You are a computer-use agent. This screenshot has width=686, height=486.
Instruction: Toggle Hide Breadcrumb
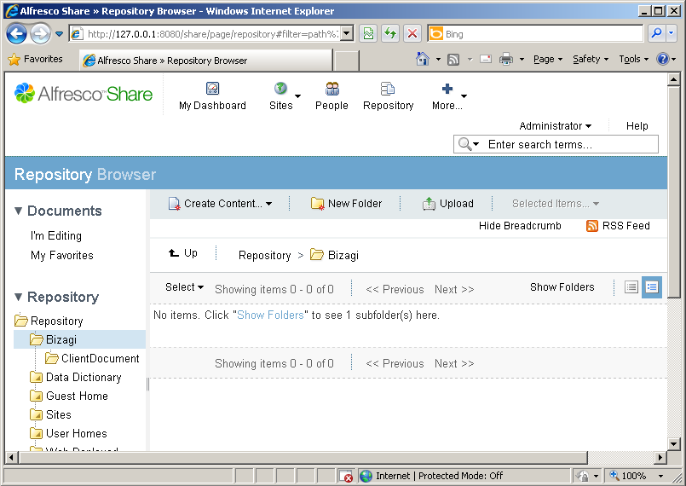520,226
